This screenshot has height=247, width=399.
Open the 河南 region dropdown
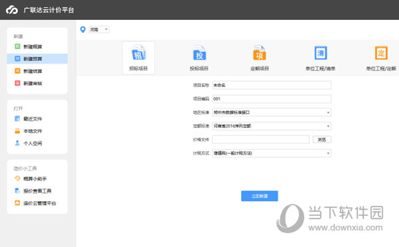click(x=99, y=29)
